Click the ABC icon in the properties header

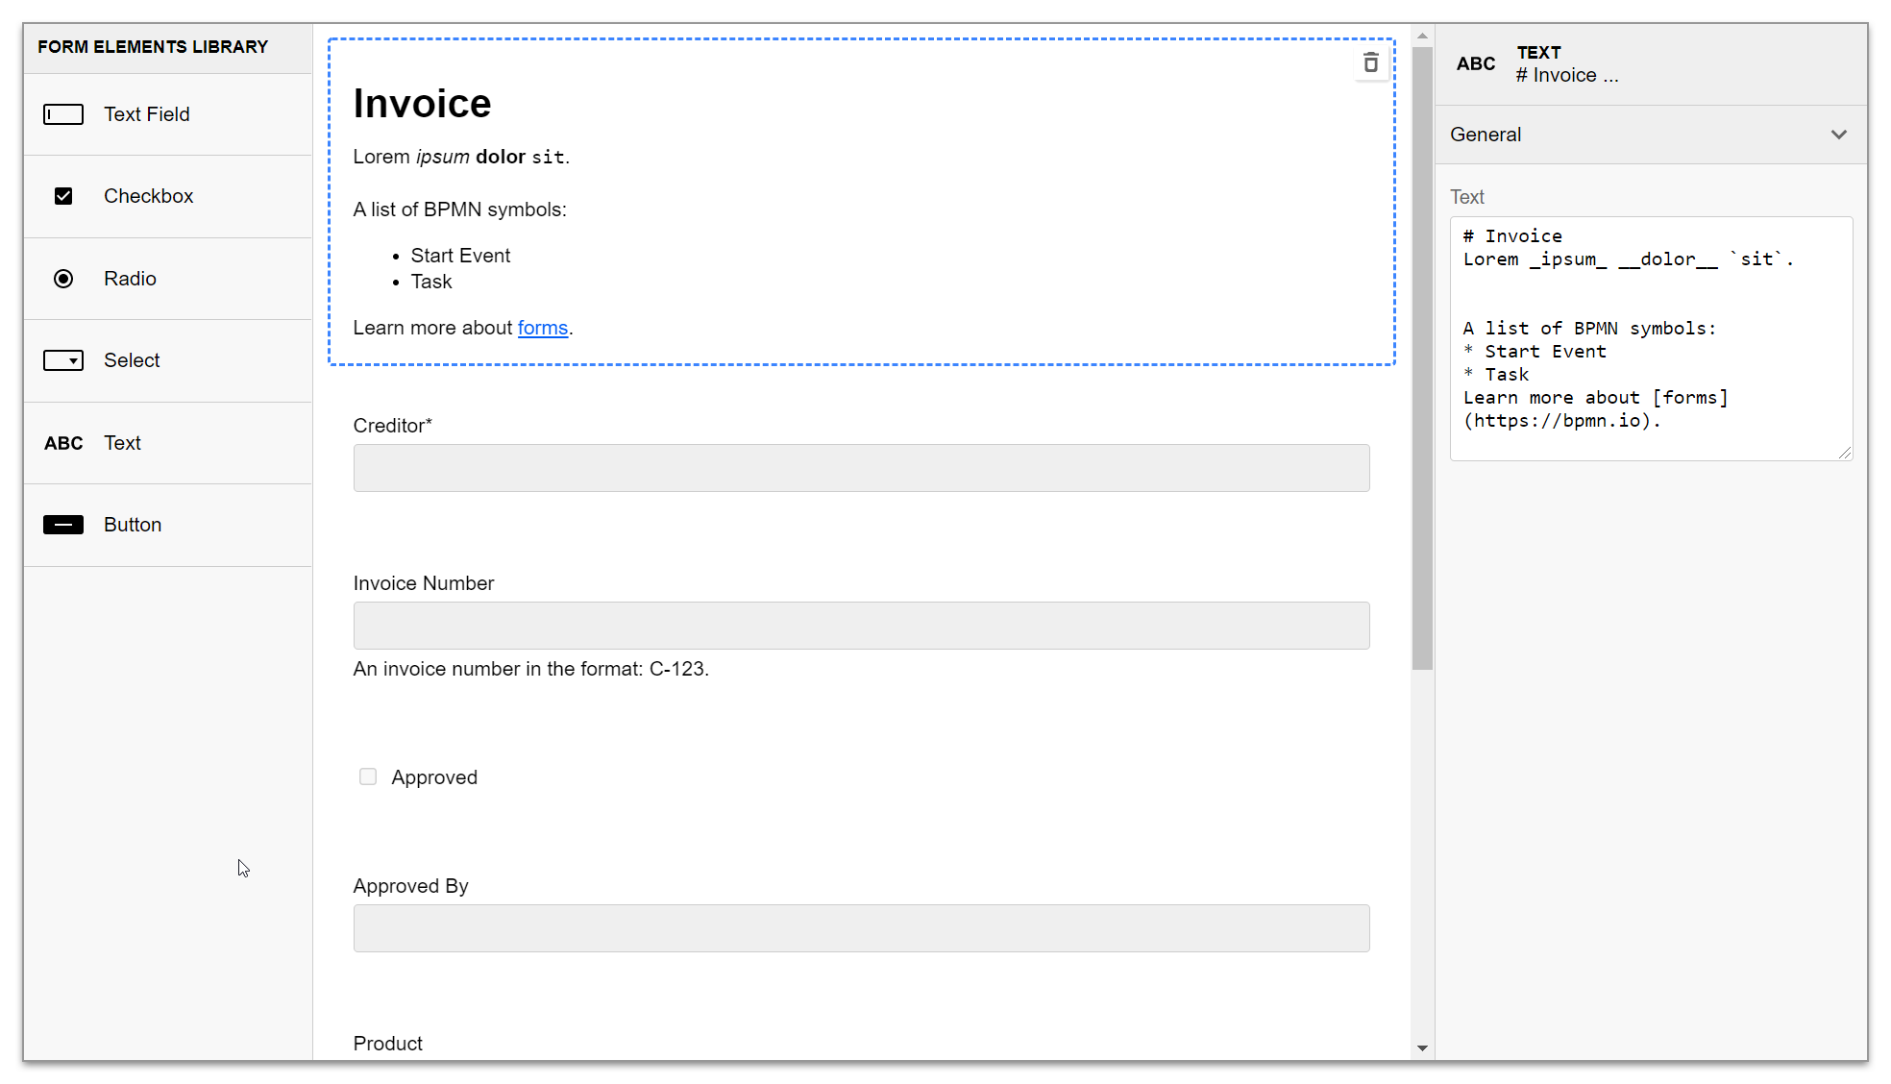click(1475, 63)
